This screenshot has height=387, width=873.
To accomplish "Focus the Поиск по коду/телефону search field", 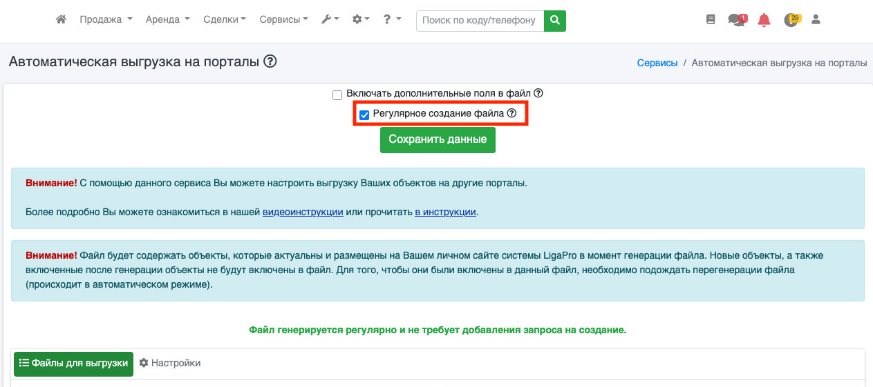I will [480, 21].
